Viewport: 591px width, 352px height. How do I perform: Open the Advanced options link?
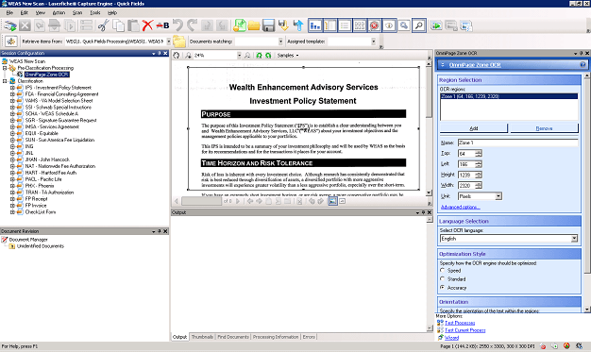click(x=460, y=207)
